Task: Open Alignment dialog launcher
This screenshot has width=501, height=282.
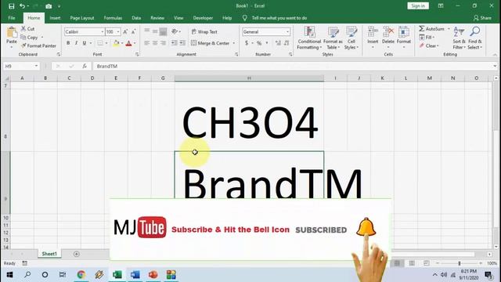Action: pos(236,55)
